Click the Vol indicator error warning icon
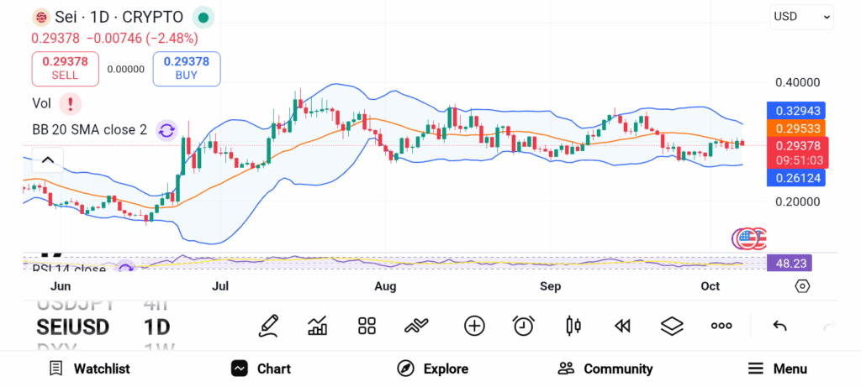 pyautogui.click(x=71, y=104)
